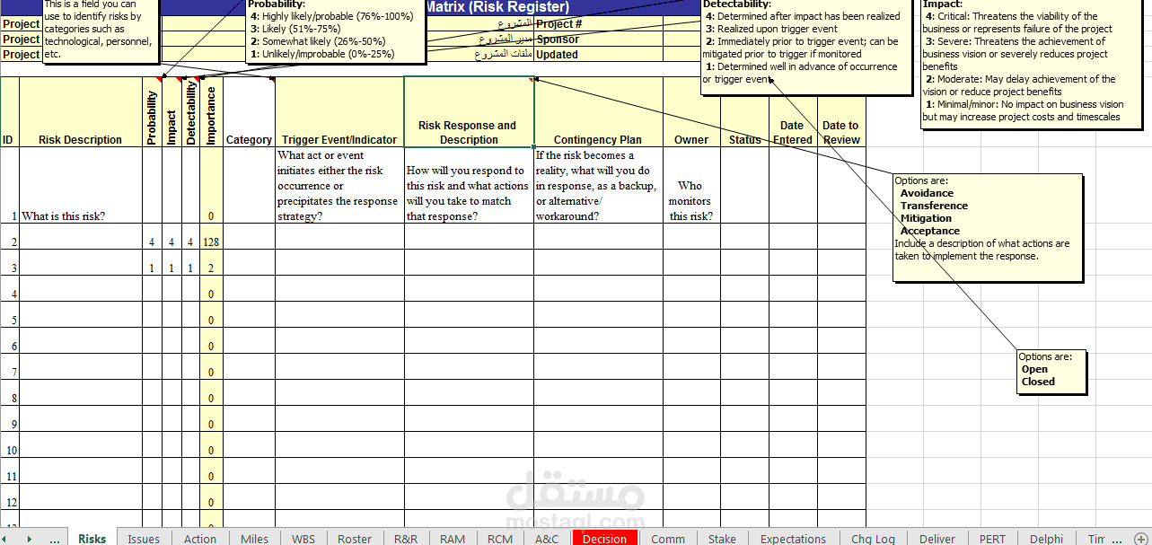Image resolution: width=1152 pixels, height=545 pixels.
Task: Open the PERT sheet tab
Action: tap(992, 539)
